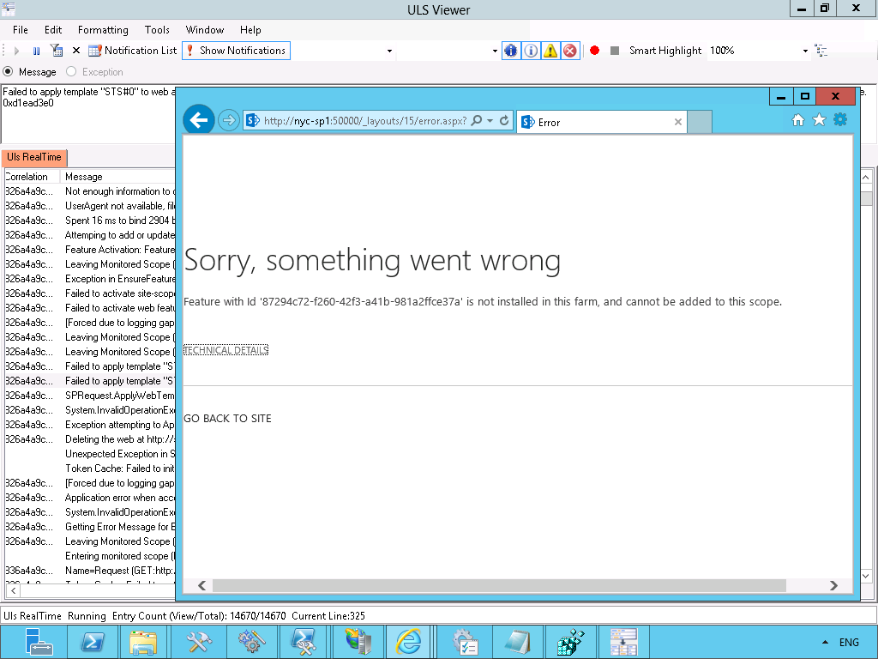
Task: Open a new blank browser tab
Action: pos(700,122)
